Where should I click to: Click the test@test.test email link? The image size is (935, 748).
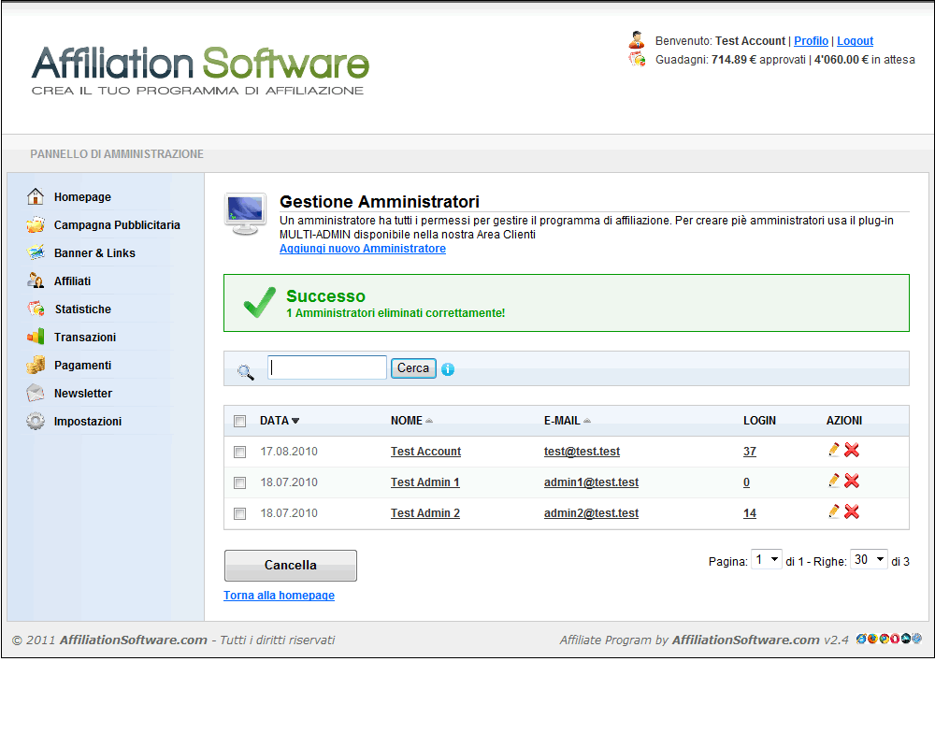[582, 452]
